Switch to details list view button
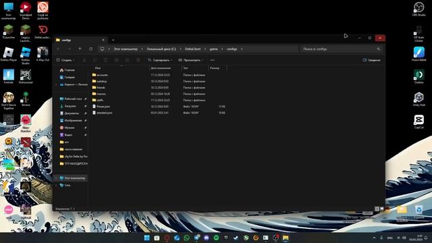 tap(377, 209)
